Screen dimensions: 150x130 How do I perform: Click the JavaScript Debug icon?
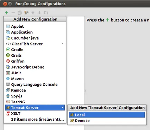pyautogui.click(x=8, y=67)
